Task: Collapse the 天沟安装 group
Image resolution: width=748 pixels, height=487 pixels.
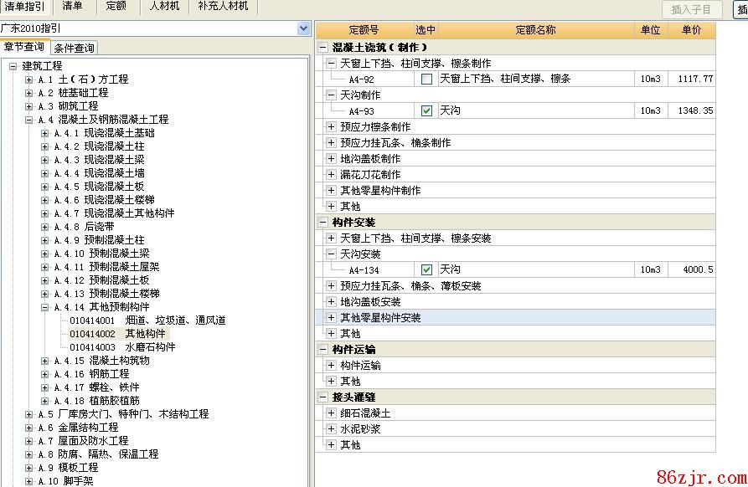Action: coord(331,254)
